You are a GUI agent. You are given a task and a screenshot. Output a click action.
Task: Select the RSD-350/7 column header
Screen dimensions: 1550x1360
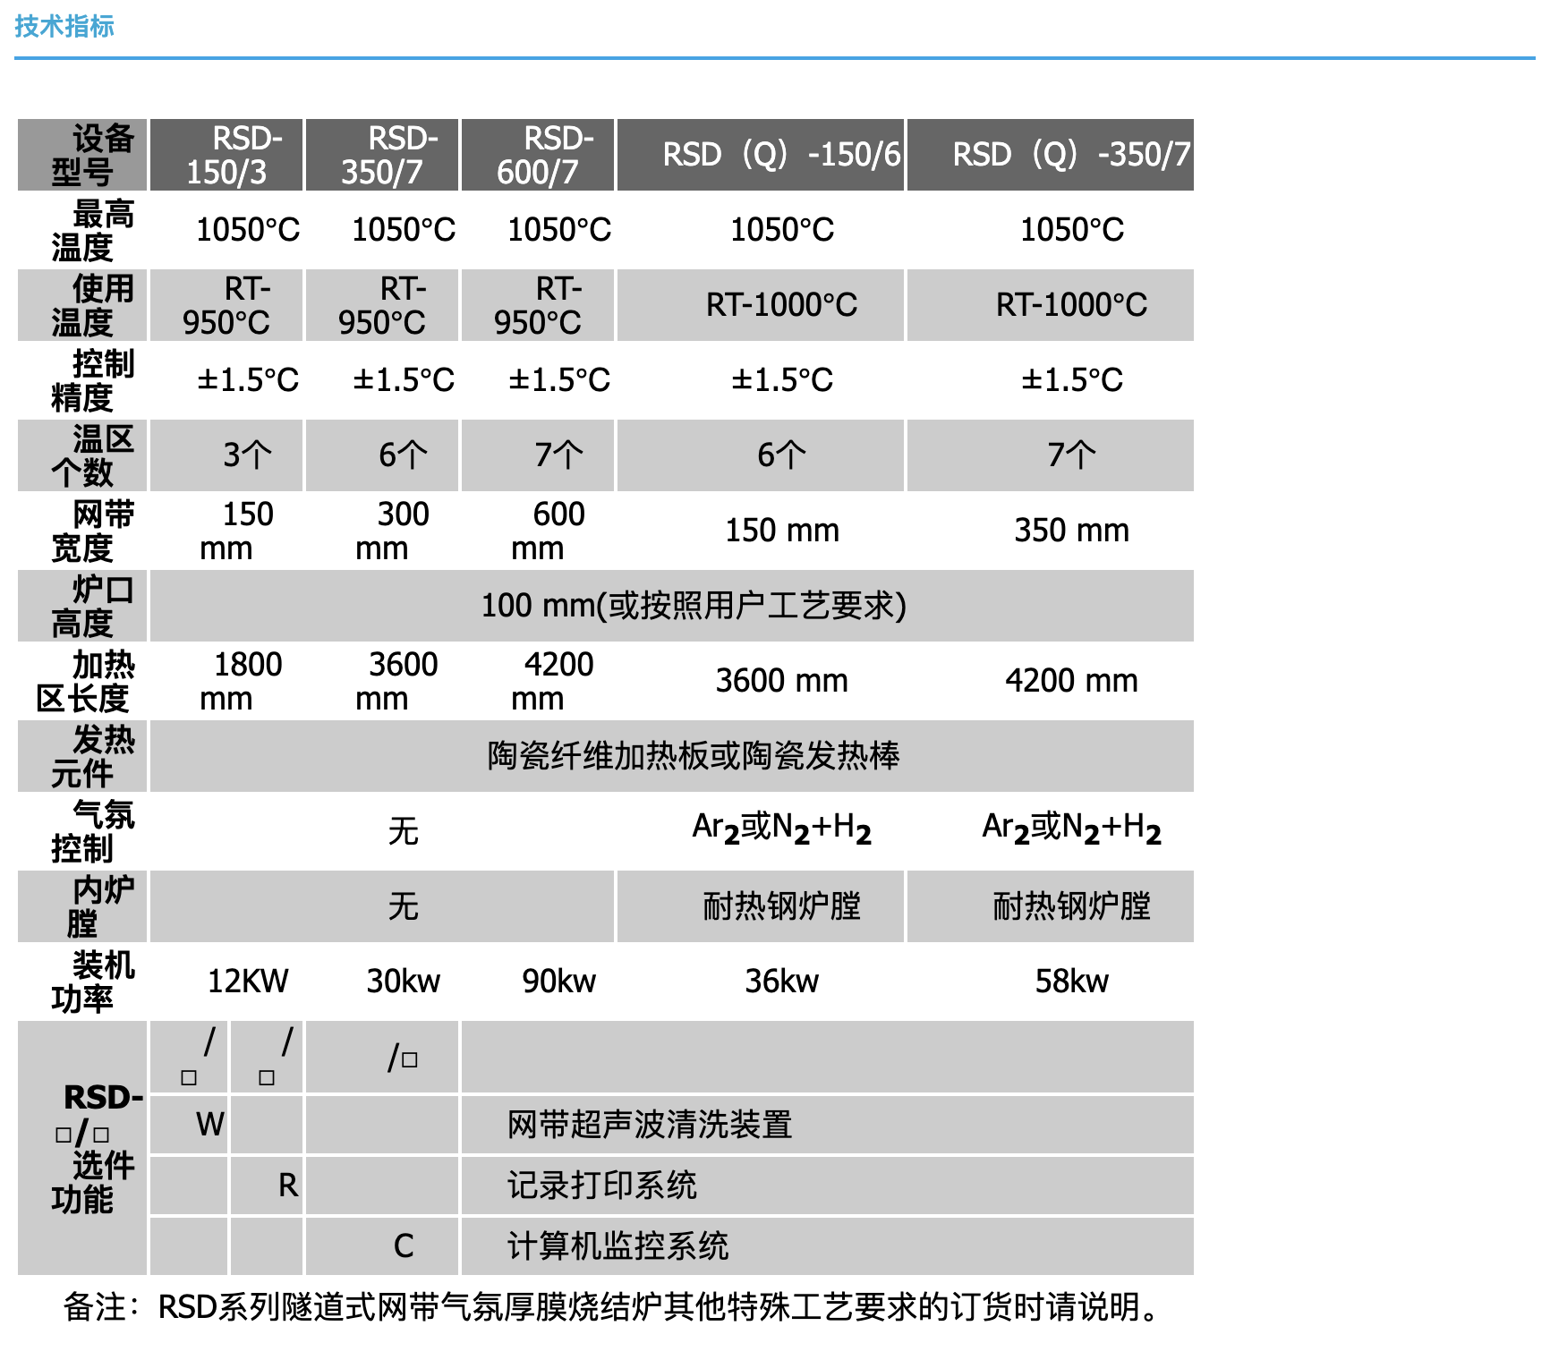[x=382, y=155]
